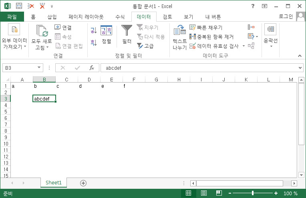This screenshot has height=198, width=306.
Task: Sort ascending with 긓 arrow icon
Action: [94, 30]
